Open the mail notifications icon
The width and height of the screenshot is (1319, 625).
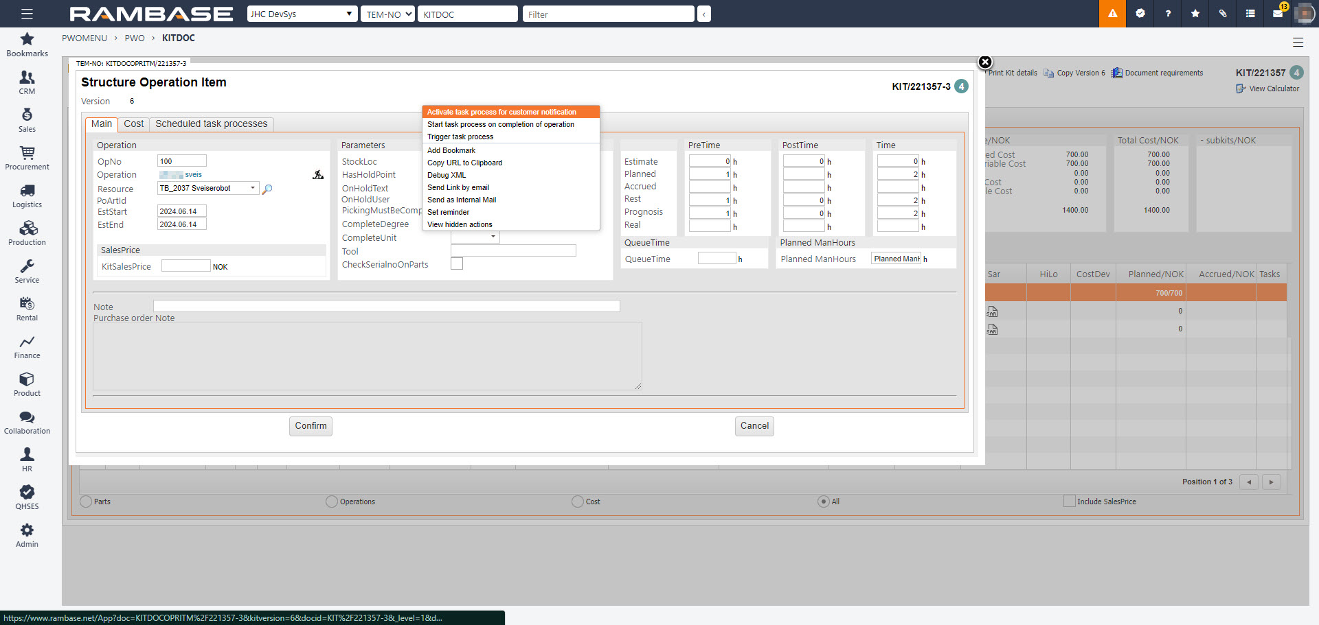tap(1278, 14)
